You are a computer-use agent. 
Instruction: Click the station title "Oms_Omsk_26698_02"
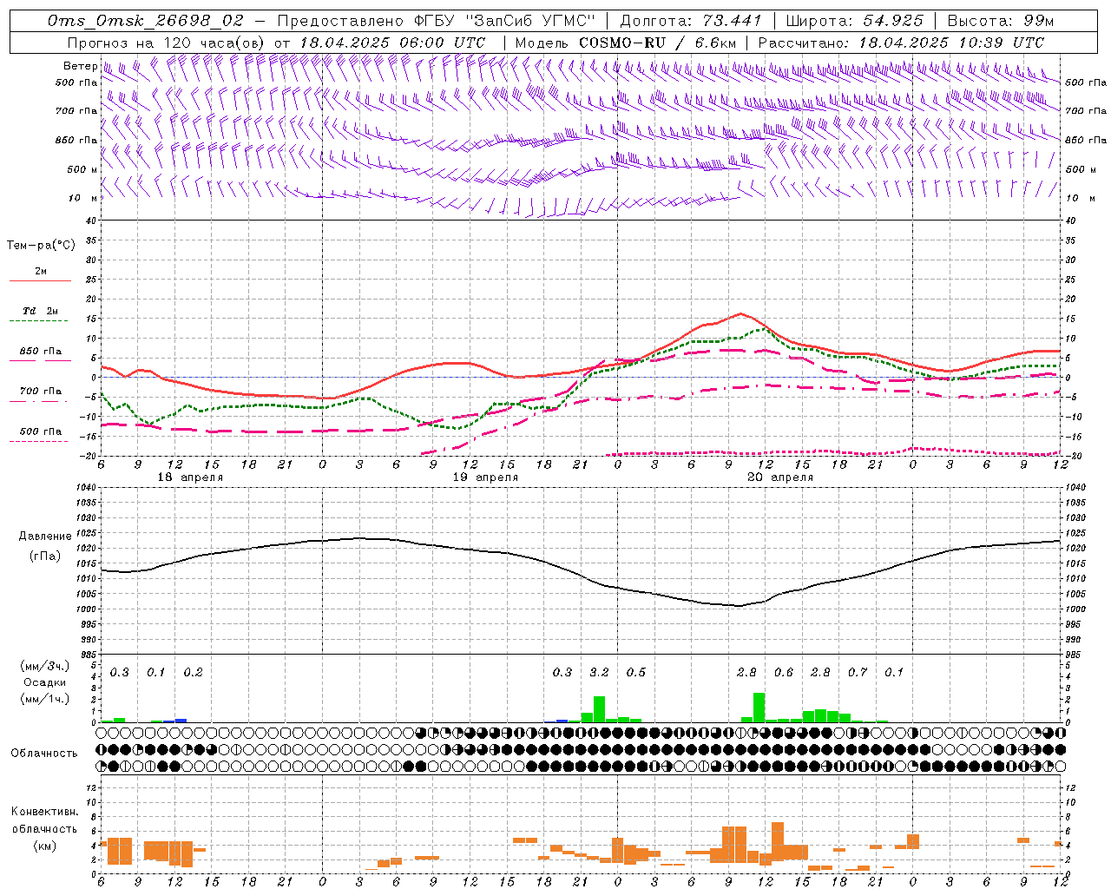(x=146, y=21)
